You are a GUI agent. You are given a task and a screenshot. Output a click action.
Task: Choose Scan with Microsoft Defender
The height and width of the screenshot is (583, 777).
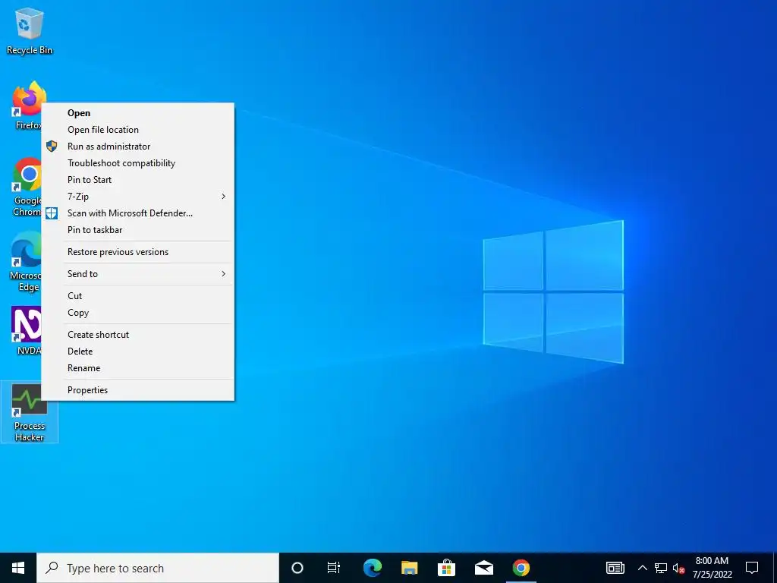(x=138, y=213)
